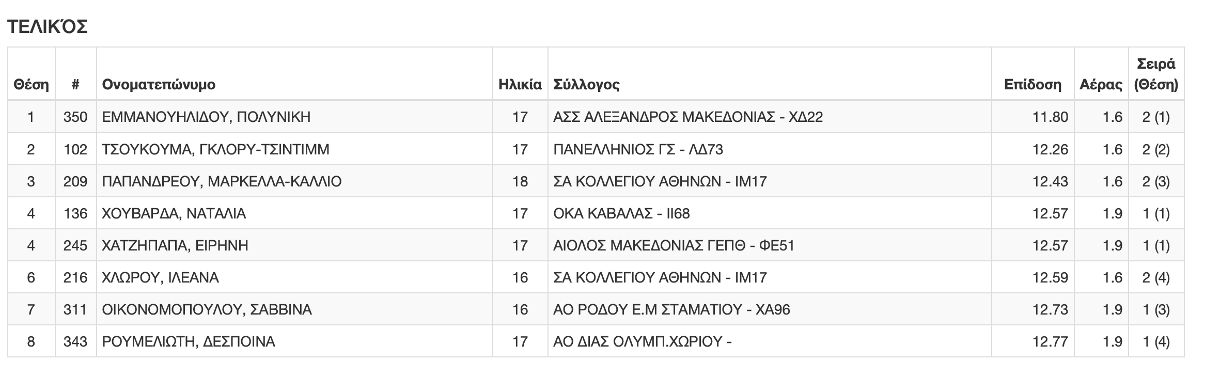Select athlete ΧΑΤΖΗΠΑΠΑ, ΕΙΡΗΝΗ
Viewport: 1220px width, 376px height.
[x=175, y=245]
